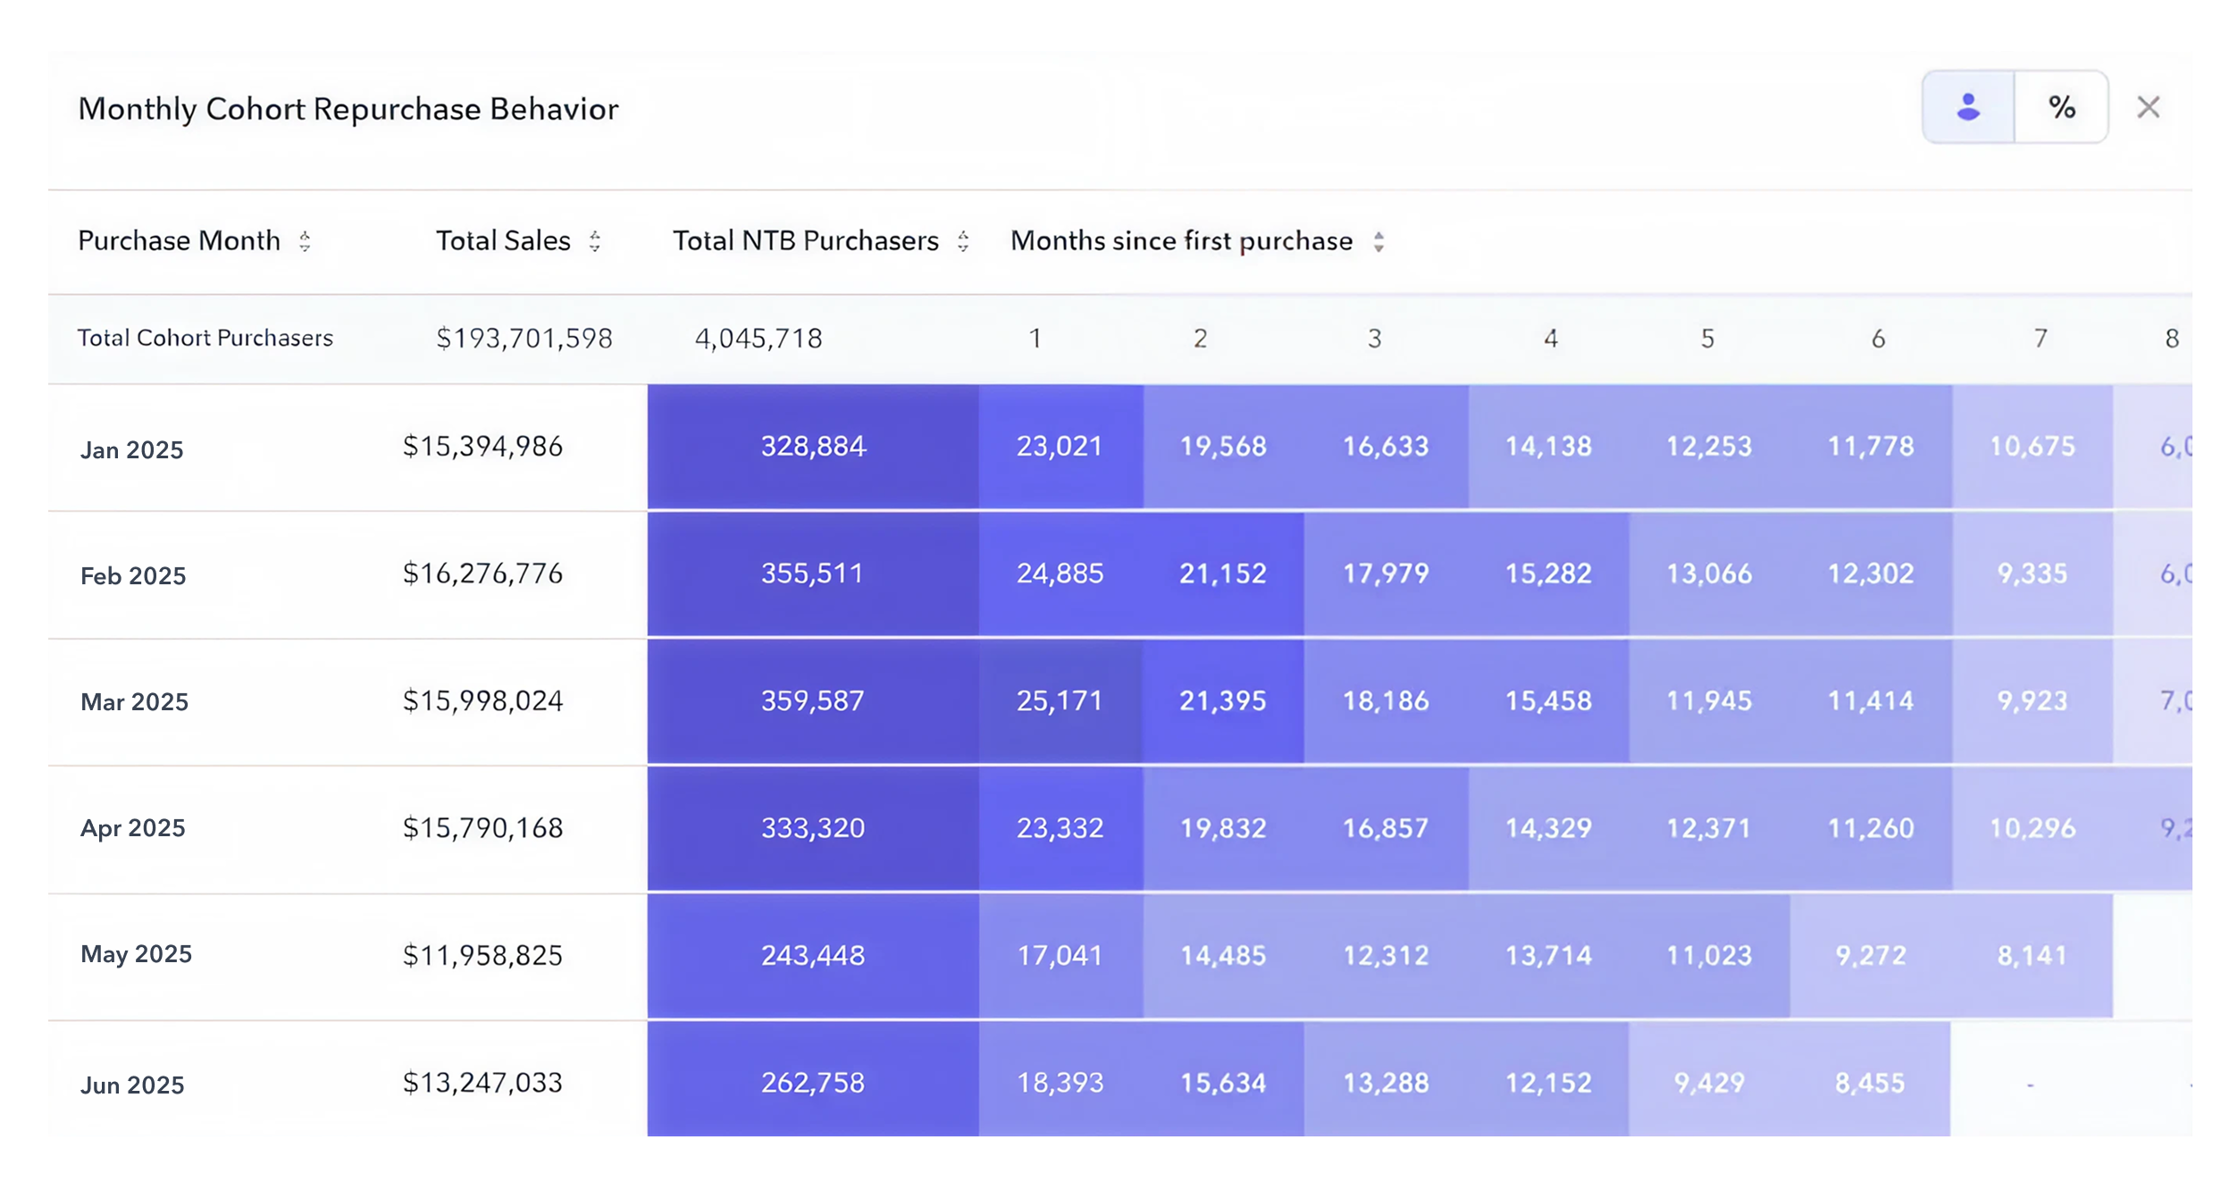Click month 1 column number header
This screenshot has width=2238, height=1190.
(x=1035, y=339)
